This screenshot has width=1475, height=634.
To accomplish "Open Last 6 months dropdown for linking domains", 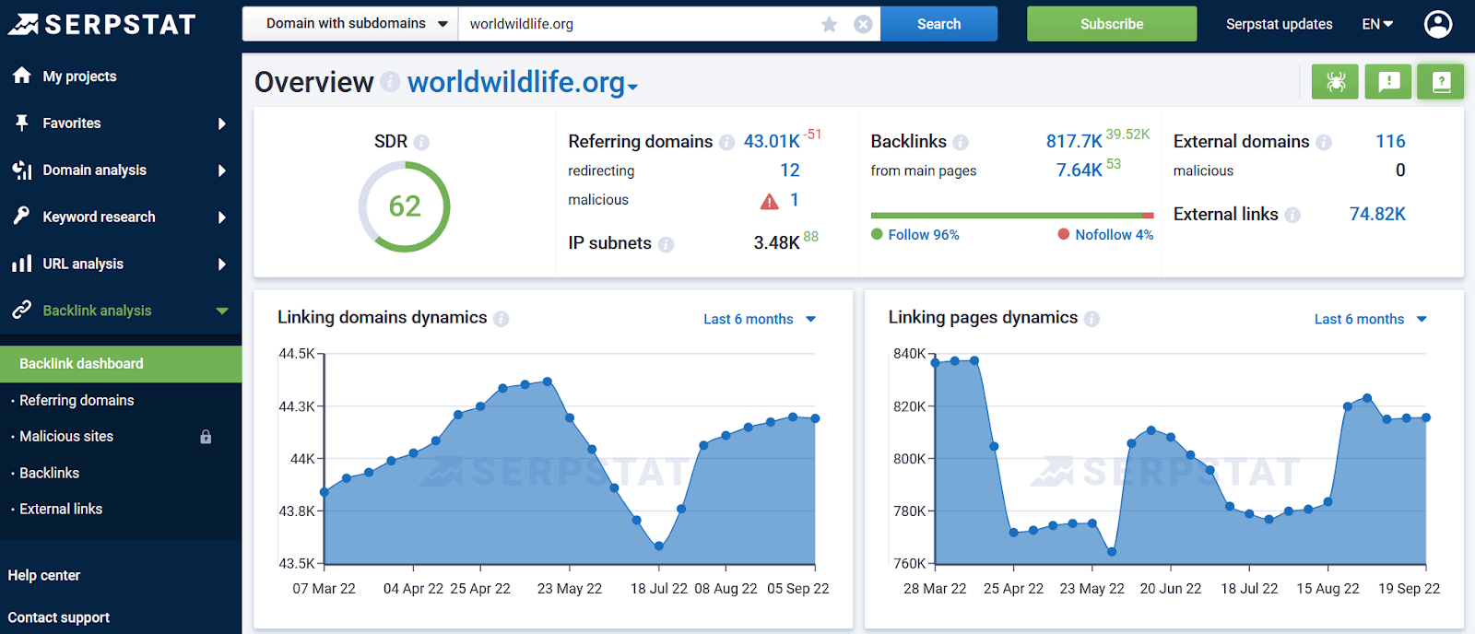I will click(x=760, y=319).
